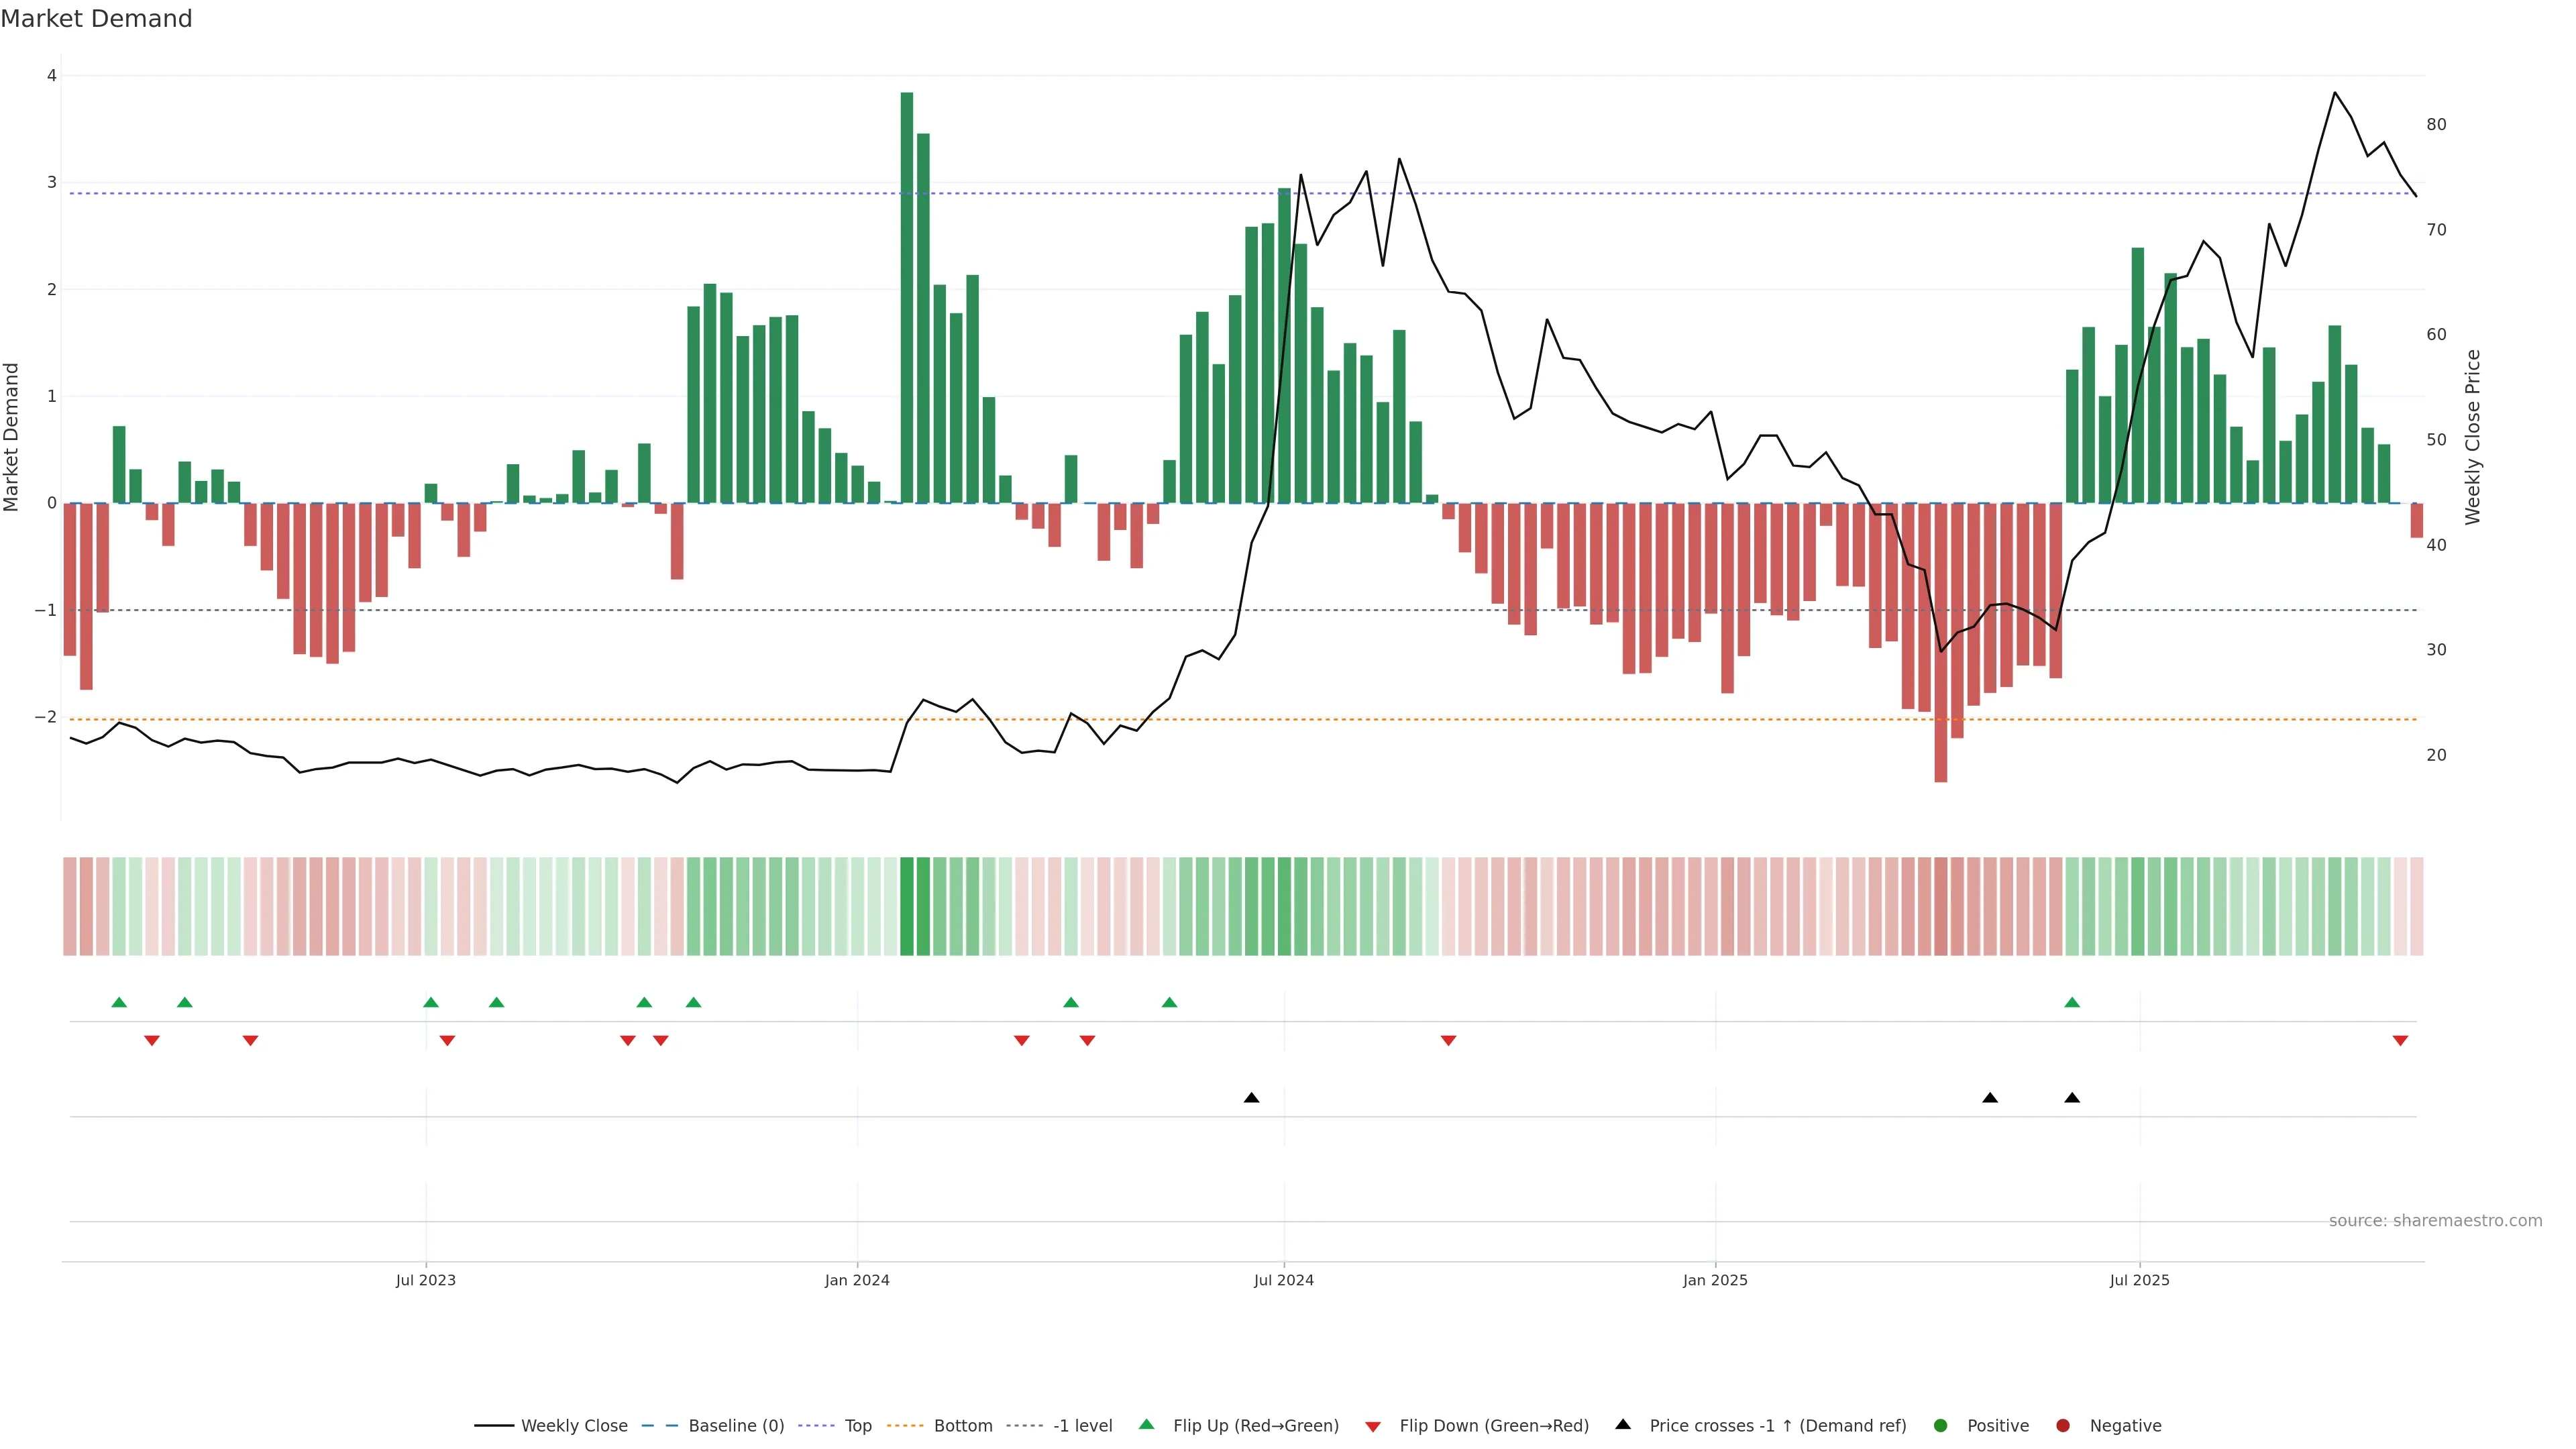
Task: Click the darkest green heatmap cell
Action: click(x=907, y=906)
